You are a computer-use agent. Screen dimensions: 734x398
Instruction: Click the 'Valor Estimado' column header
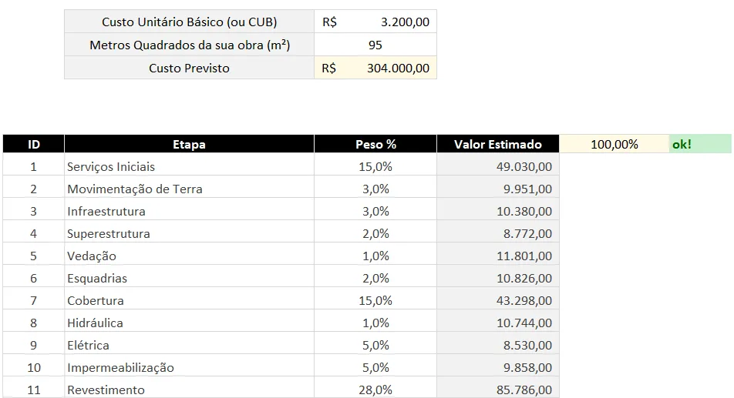497,145
